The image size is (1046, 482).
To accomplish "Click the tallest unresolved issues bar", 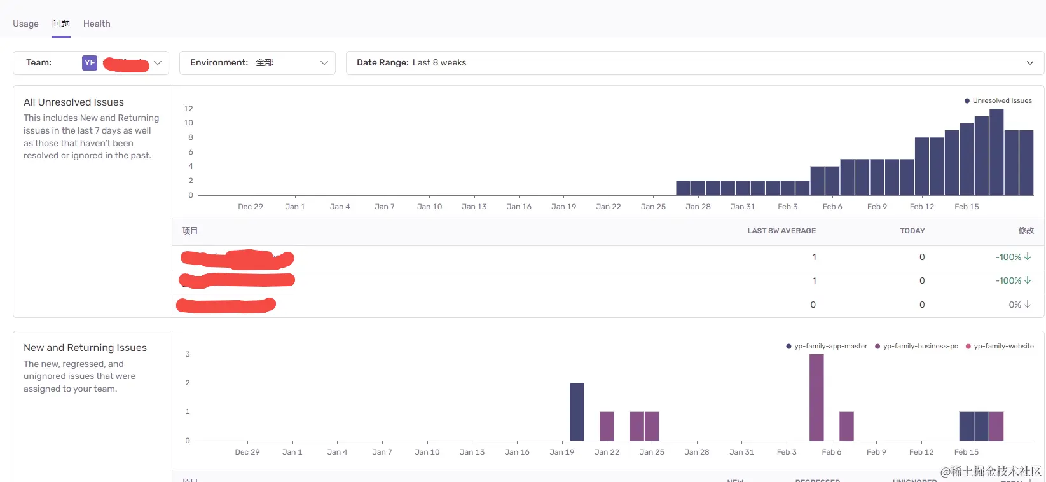I will click(x=996, y=152).
